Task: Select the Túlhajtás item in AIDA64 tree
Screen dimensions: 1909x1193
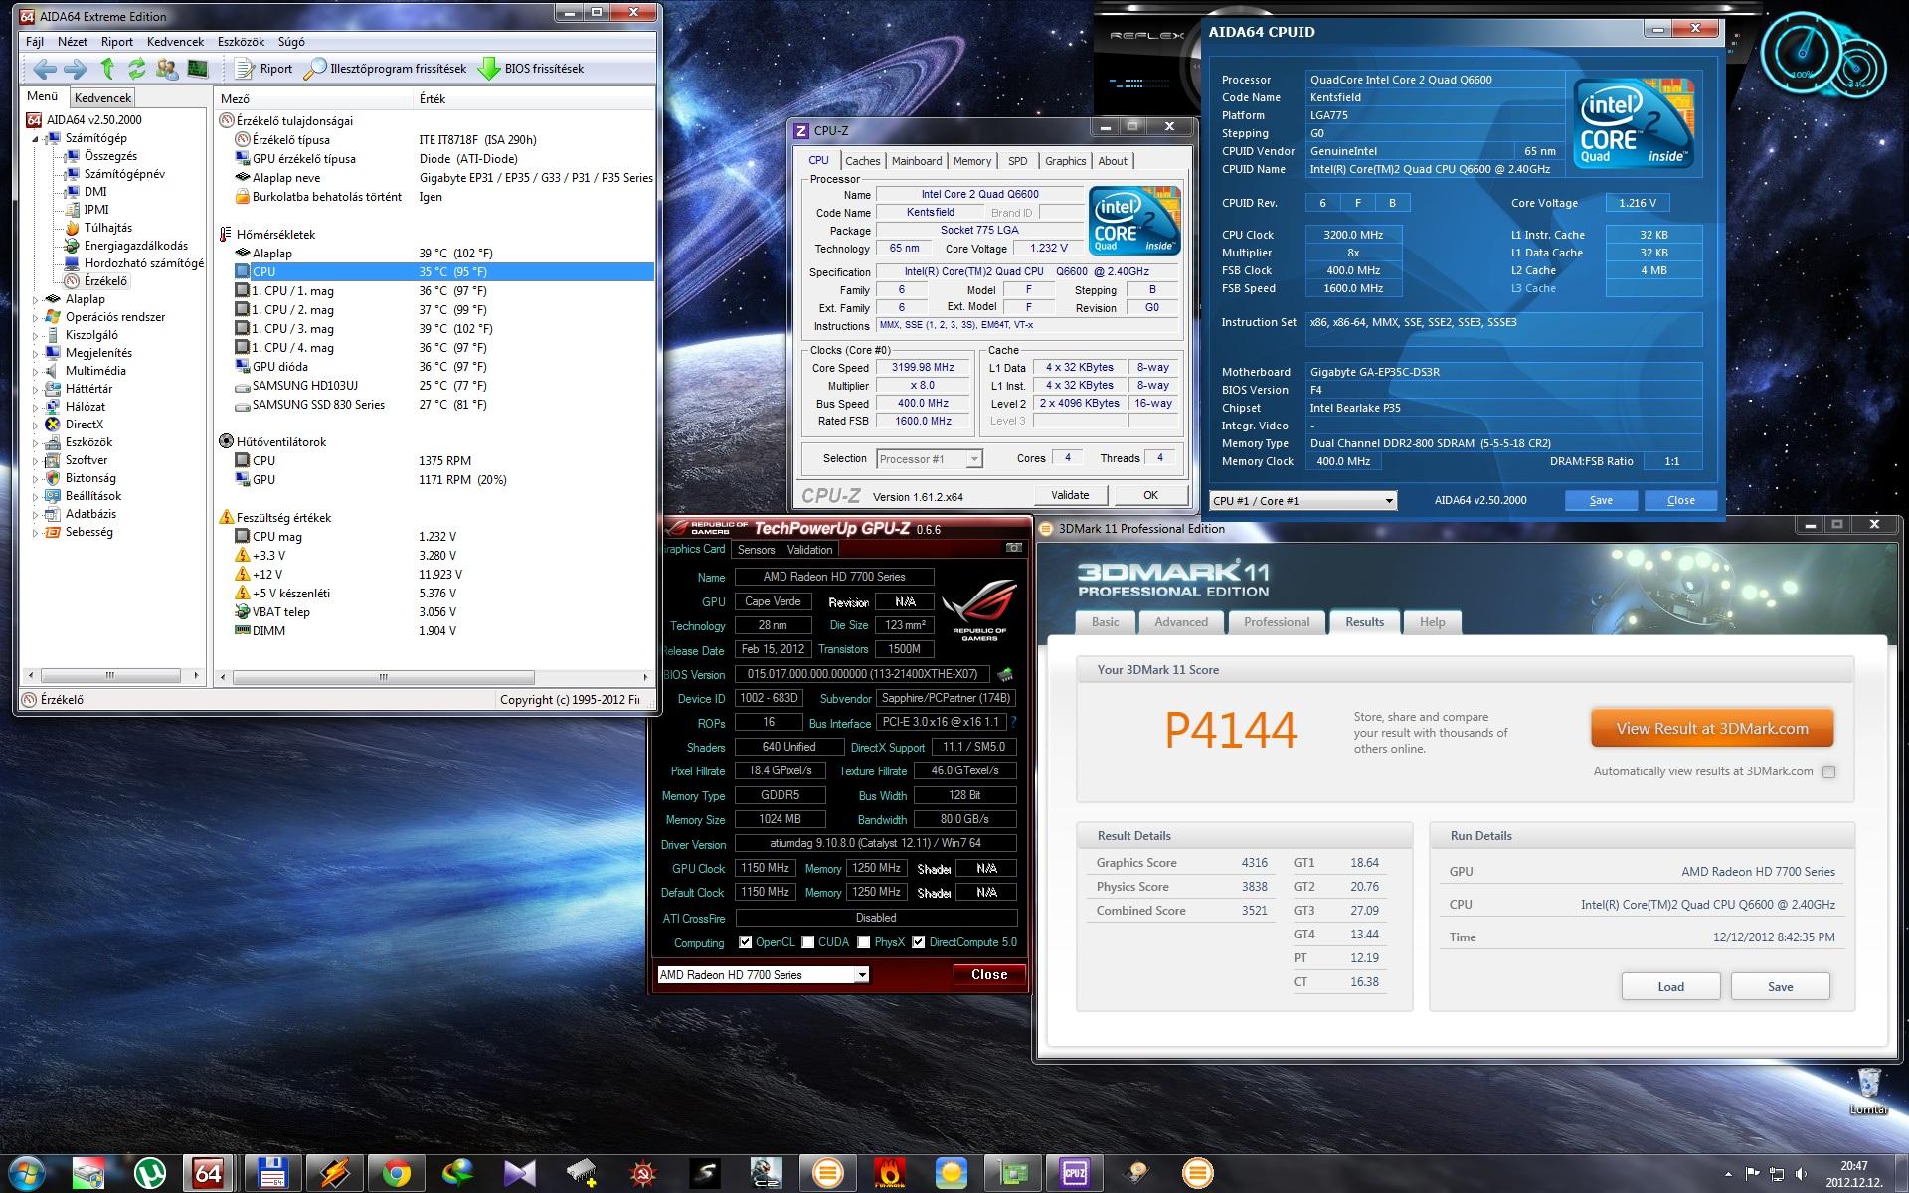Action: pyautogui.click(x=107, y=228)
